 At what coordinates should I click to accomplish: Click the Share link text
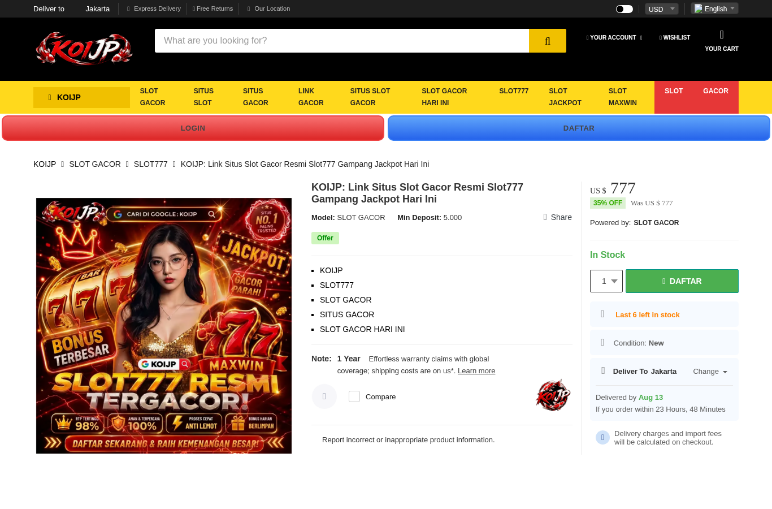click(x=561, y=217)
